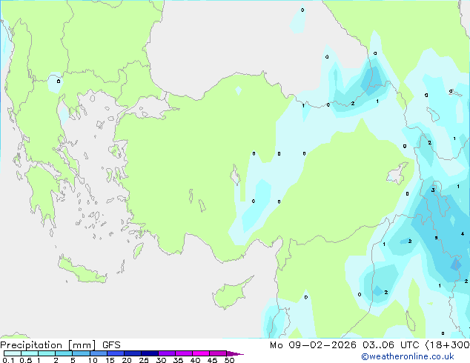Viewport: 470px width, 363px height.
Task: Click the '45' legend tick label
Action: [x=212, y=360]
